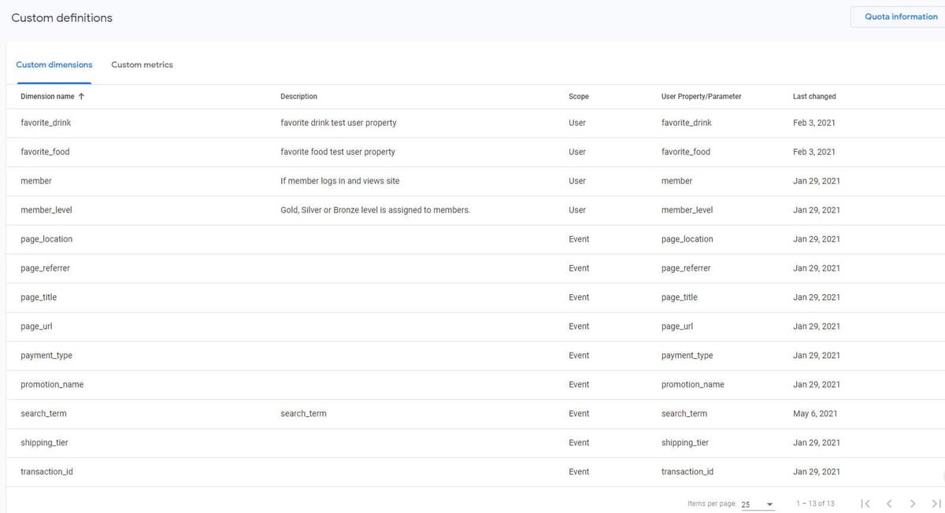The image size is (945, 513).
Task: Open shipping_tier dimension name
Action: (44, 443)
